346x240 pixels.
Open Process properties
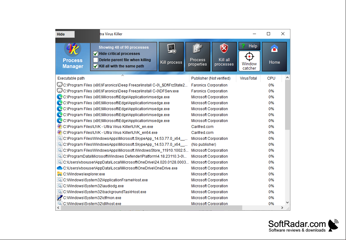pos(198,56)
